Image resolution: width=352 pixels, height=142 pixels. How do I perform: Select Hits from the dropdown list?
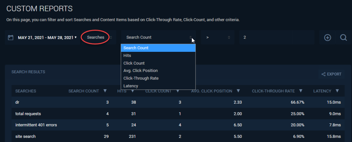158,56
